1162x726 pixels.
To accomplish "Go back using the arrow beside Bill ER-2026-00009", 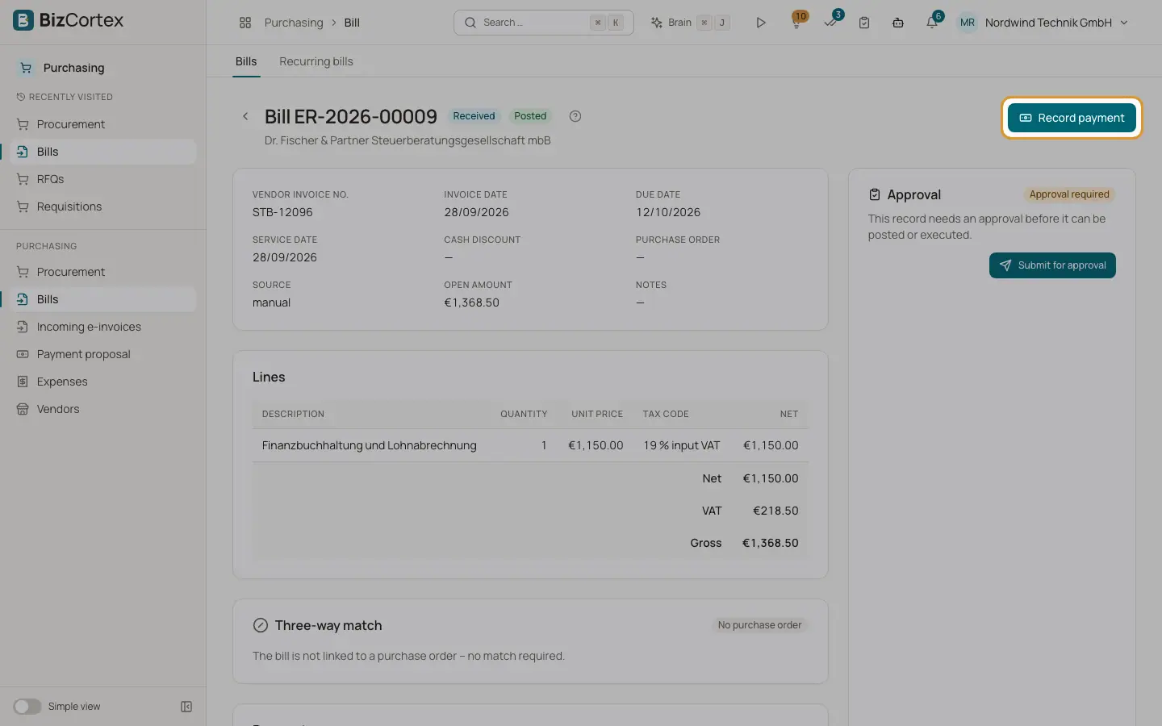I will coord(245,116).
